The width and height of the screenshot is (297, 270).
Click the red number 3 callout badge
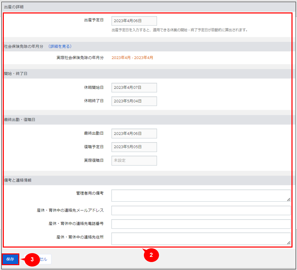click(32, 260)
